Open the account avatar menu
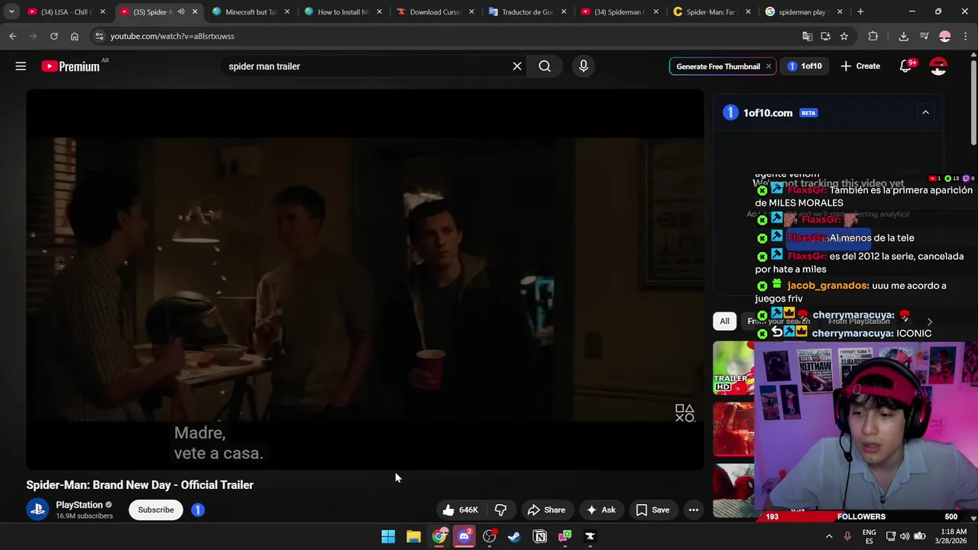The image size is (978, 550). 939,66
